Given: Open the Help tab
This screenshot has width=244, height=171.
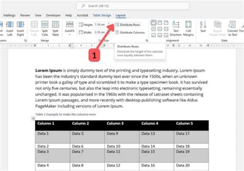Looking at the screenshot, I should click(68, 15).
